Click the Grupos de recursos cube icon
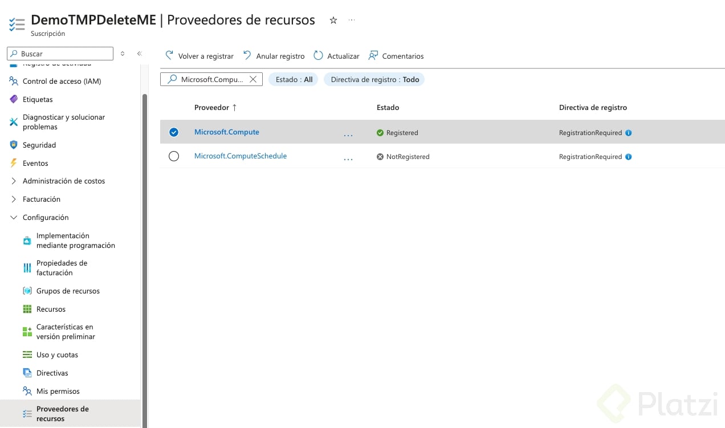 point(27,291)
